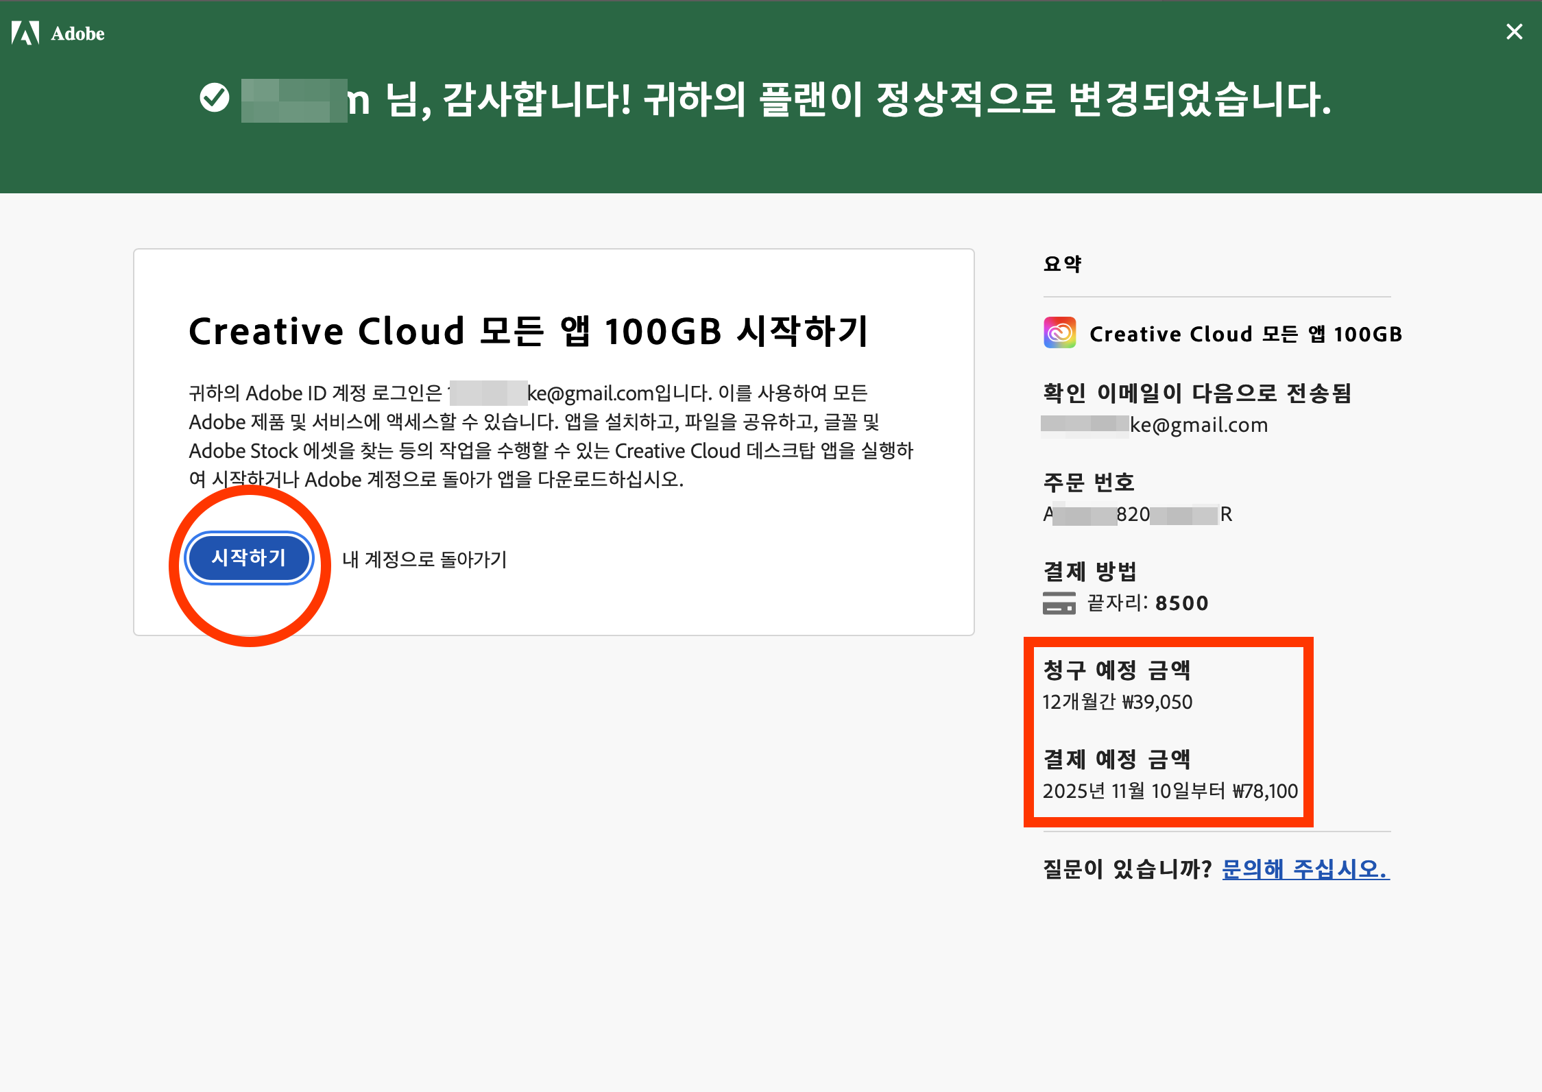Viewport: 1542px width, 1092px height.
Task: Click 내 계정으로 돌아가기 link
Action: pyautogui.click(x=424, y=559)
